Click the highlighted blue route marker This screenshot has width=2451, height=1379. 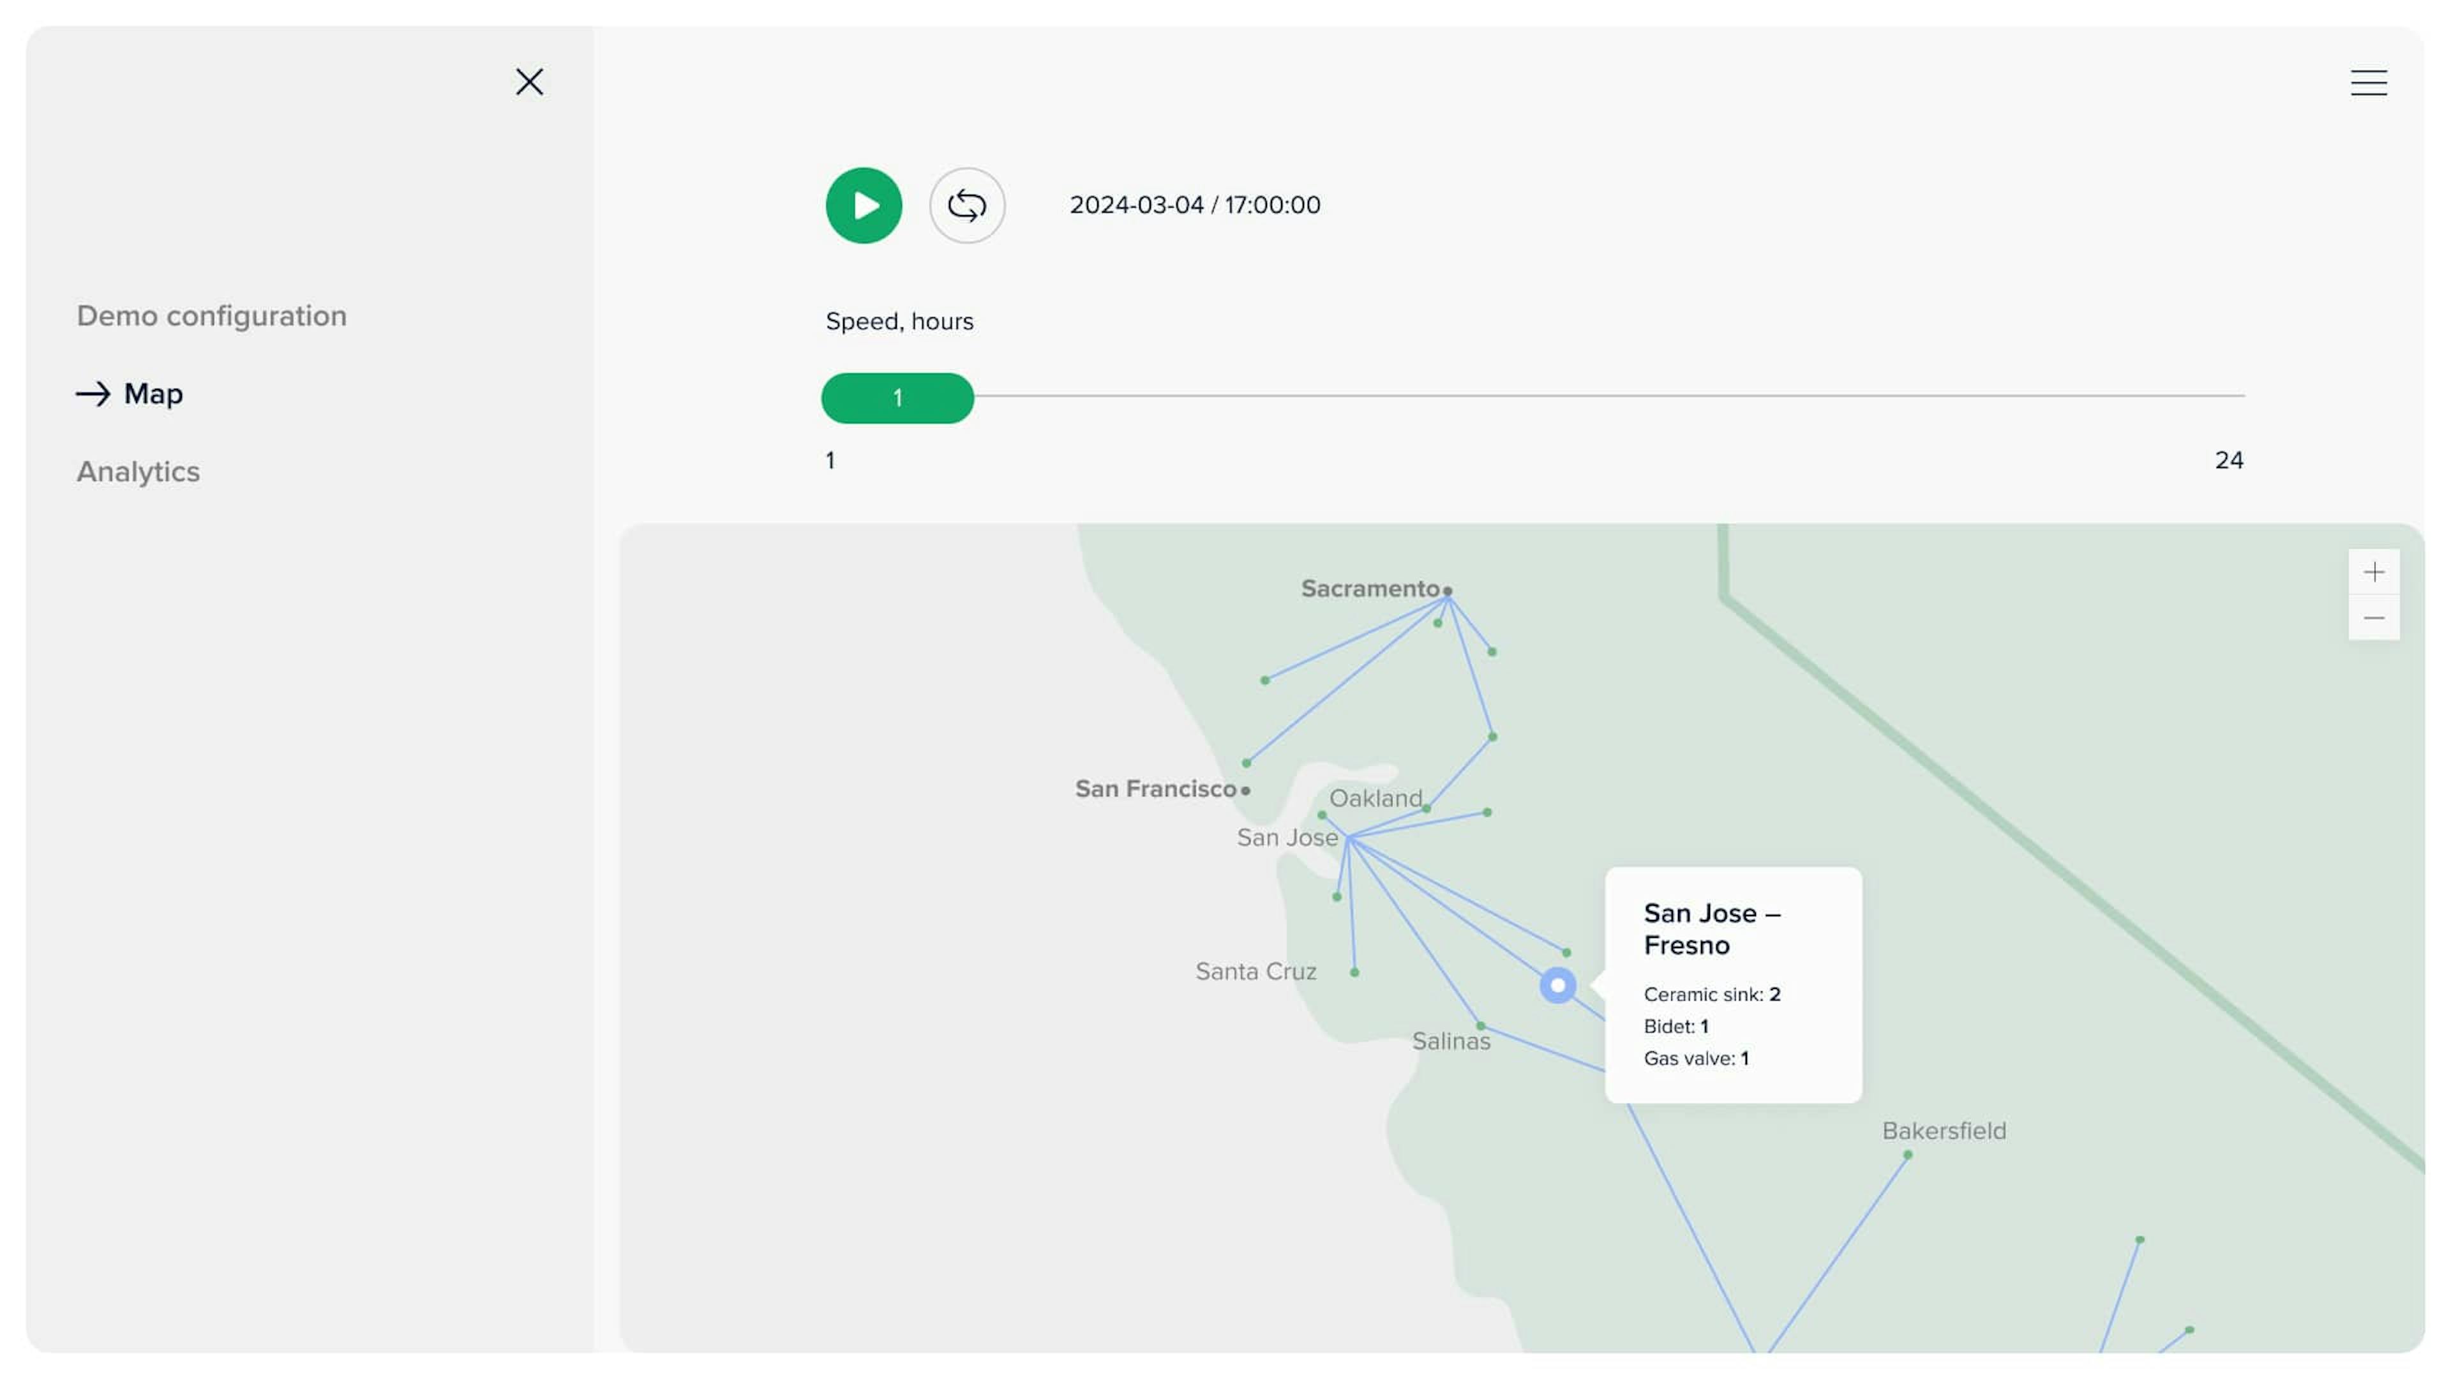coord(1557,986)
